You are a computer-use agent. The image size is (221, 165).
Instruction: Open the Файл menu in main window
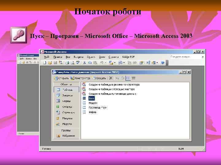pos(47,57)
